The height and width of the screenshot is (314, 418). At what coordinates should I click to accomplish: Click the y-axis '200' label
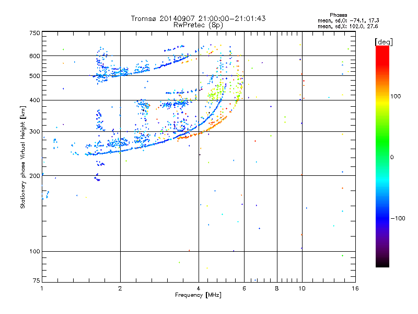click(x=34, y=176)
